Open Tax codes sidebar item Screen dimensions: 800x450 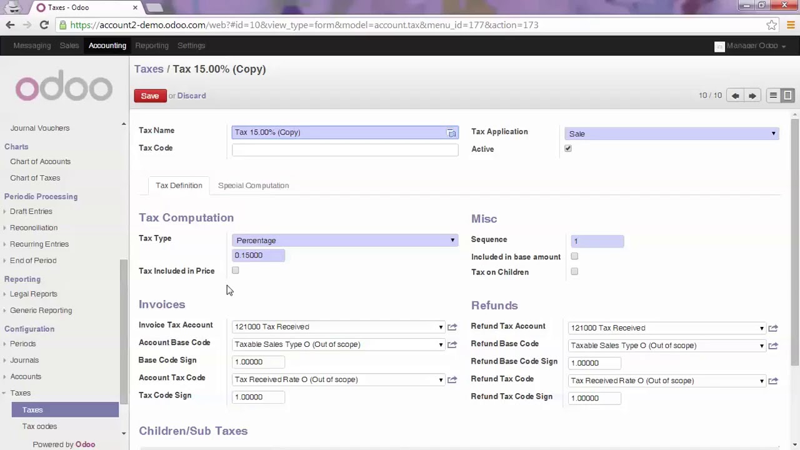[x=39, y=426]
